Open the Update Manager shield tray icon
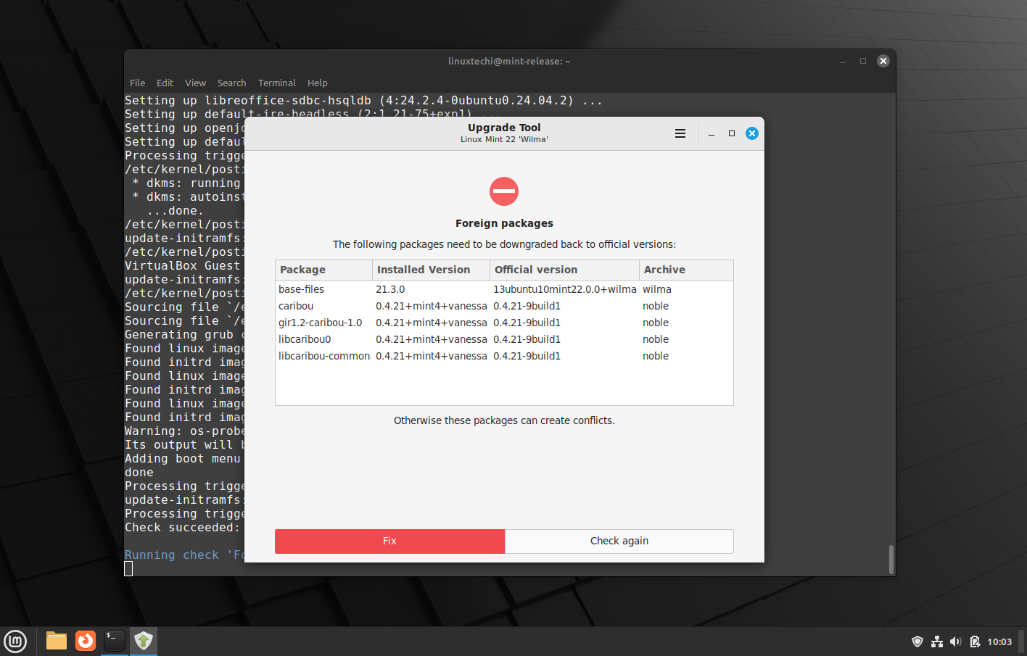Screen dimensions: 1027x656 (x=917, y=642)
